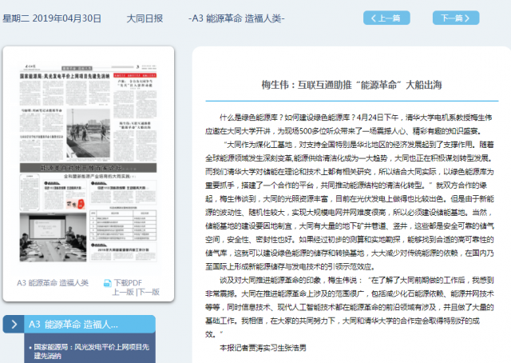
Task: Click the article title 梅生伟：互联互通助推“能源革命”大船出海
Action: 351,85
